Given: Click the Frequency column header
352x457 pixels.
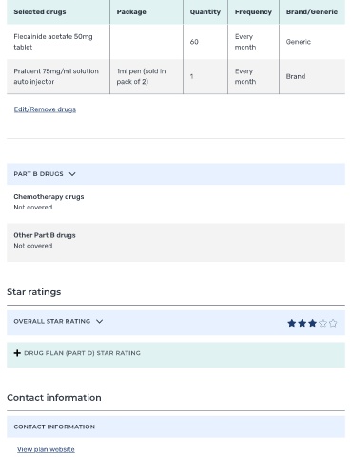Looking at the screenshot, I should (253, 12).
